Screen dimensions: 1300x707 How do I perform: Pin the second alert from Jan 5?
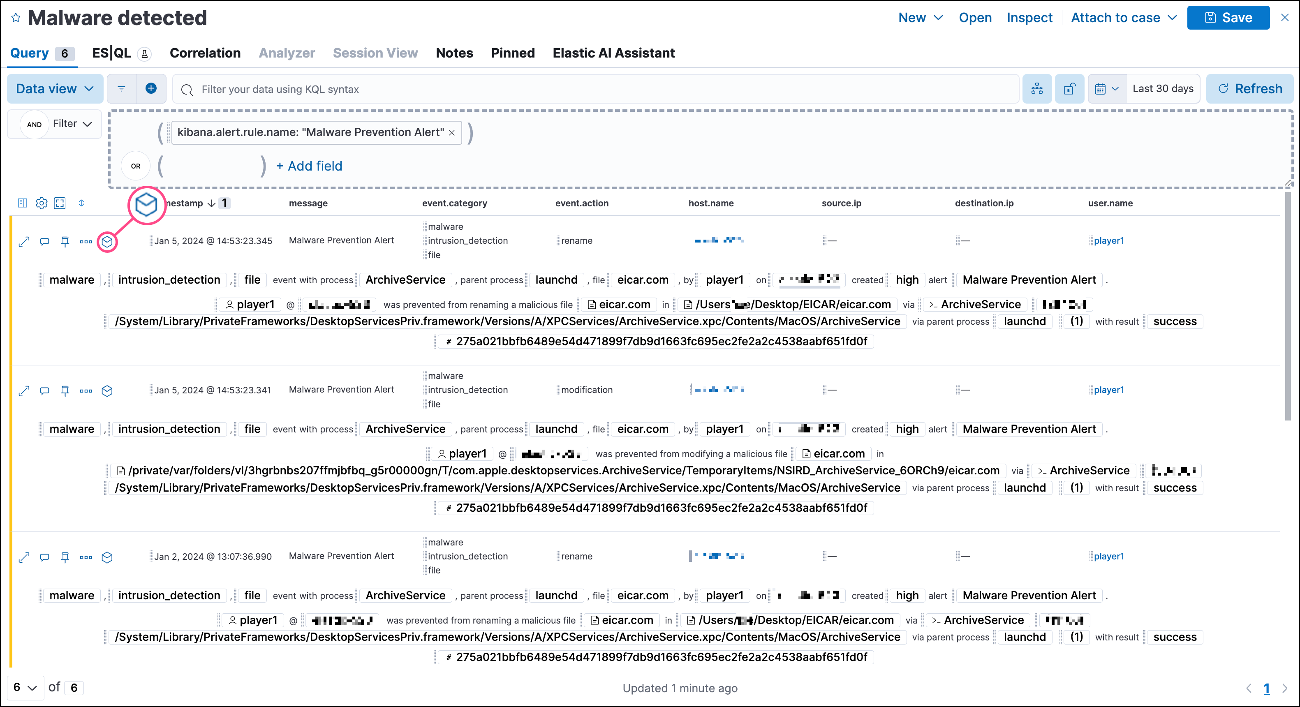[65, 390]
